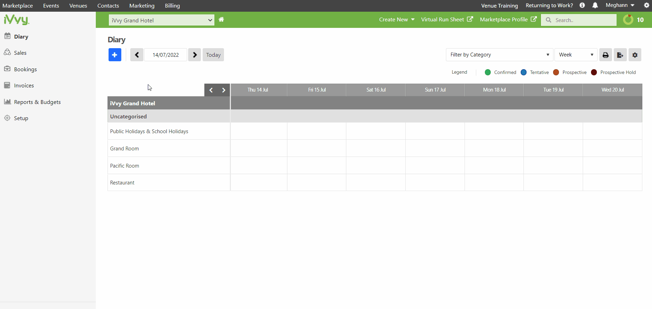Shift calendar columns forward with right chevron

tap(224, 90)
